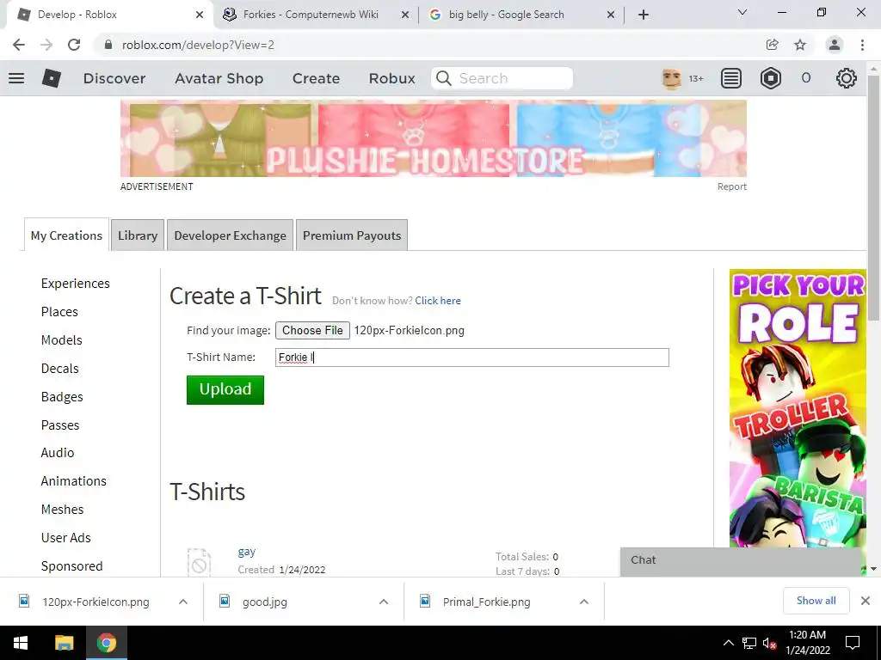
Task: Click the browser forward arrow
Action: 46,45
